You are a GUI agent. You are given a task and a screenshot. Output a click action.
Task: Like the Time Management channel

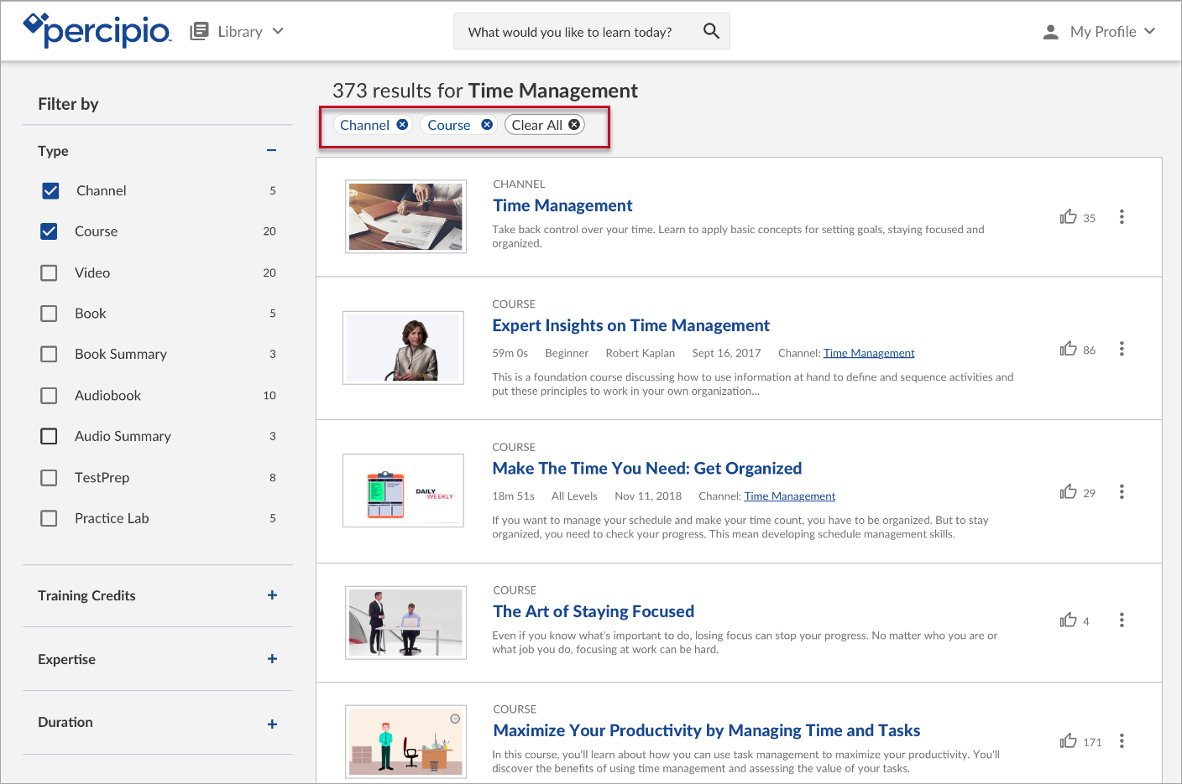pos(1068,217)
